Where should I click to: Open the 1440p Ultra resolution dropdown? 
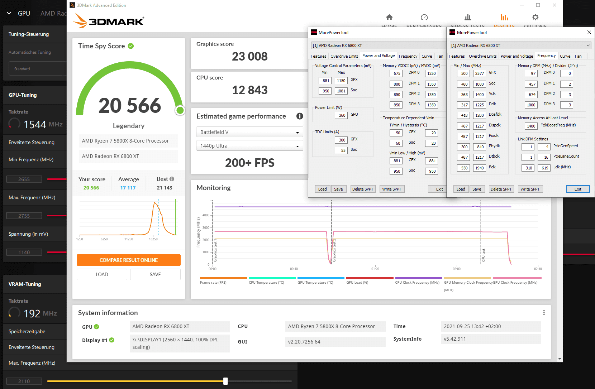click(250, 146)
